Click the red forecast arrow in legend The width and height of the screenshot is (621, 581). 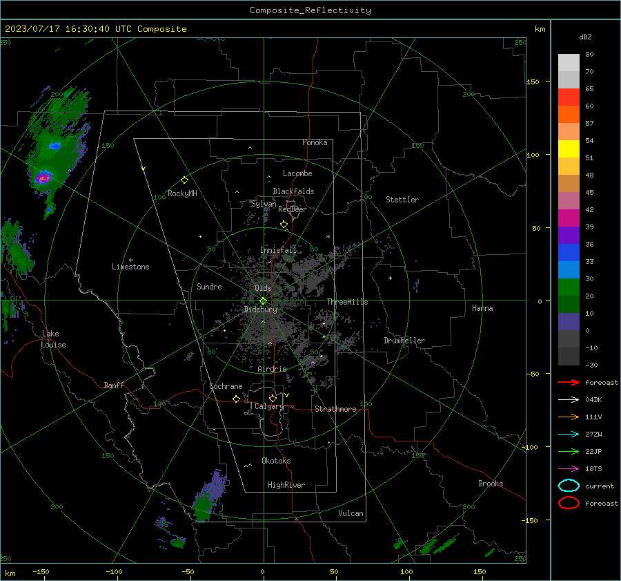[x=569, y=382]
